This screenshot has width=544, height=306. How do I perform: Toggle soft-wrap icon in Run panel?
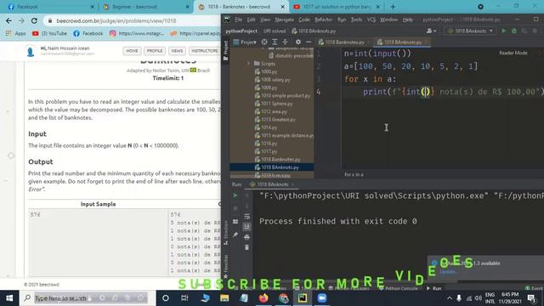(246, 217)
